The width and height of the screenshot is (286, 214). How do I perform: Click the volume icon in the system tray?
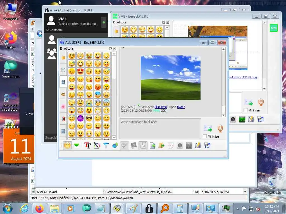point(258,209)
